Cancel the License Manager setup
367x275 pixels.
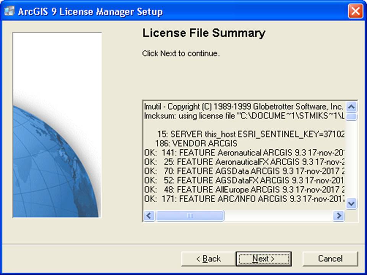click(x=330, y=259)
